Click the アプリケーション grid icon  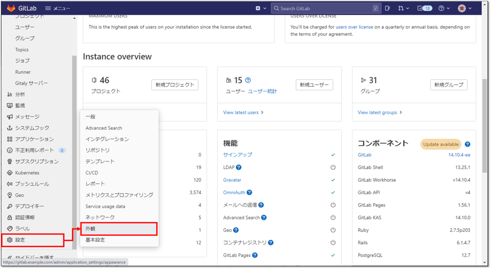point(10,139)
